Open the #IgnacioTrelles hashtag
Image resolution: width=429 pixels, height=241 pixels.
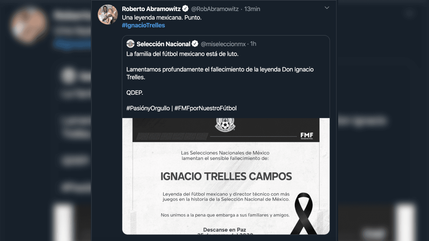(x=143, y=25)
